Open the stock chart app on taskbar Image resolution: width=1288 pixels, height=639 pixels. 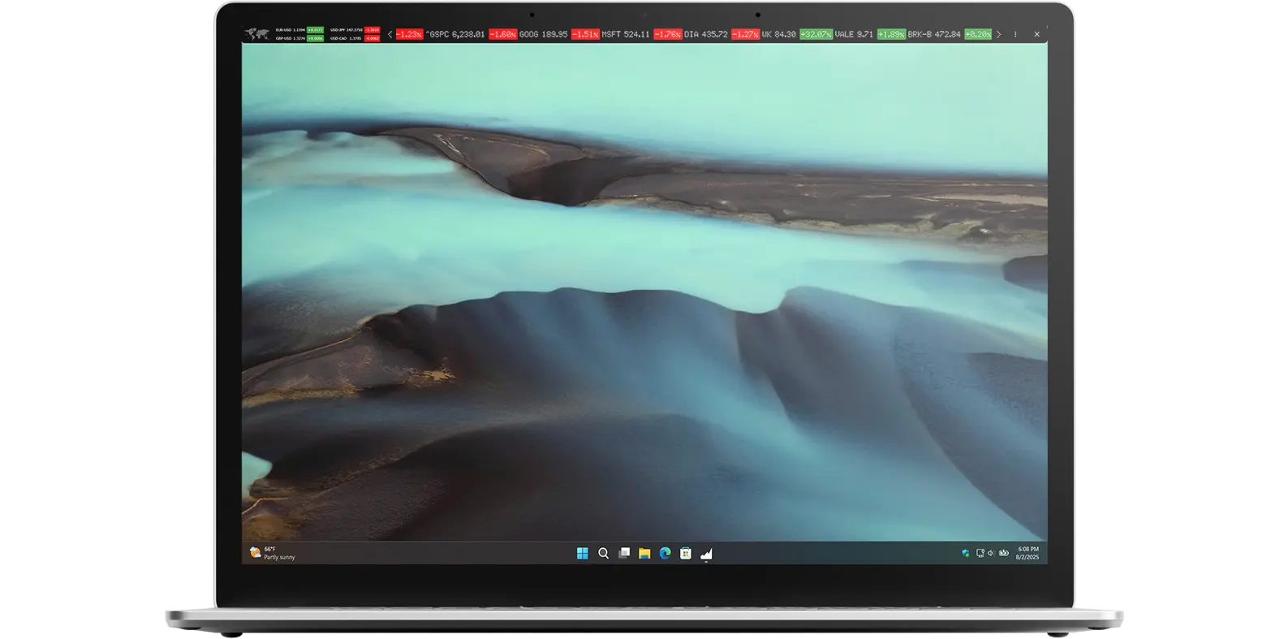[x=706, y=553]
